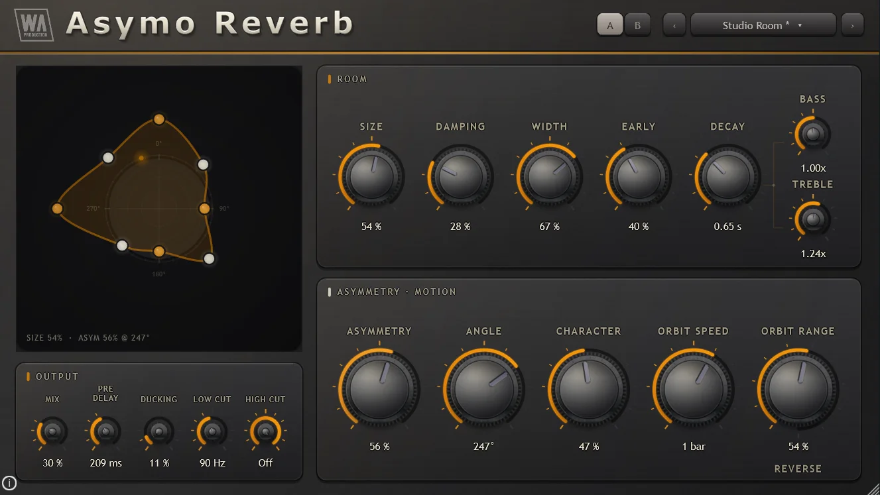Toggle the Reverse option under Orbit Range

[x=798, y=468]
